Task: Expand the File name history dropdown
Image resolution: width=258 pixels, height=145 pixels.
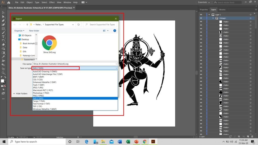Action: (116, 64)
